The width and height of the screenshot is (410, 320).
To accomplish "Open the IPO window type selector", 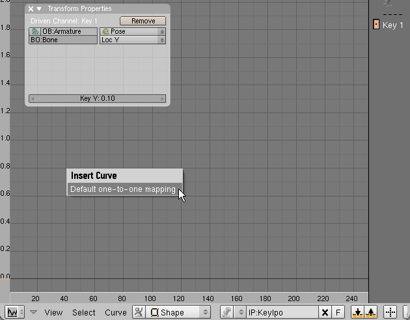I will tap(15, 312).
